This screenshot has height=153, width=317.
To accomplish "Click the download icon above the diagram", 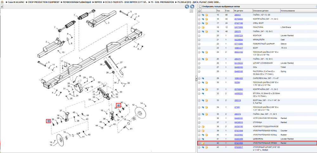I will coord(2,6).
